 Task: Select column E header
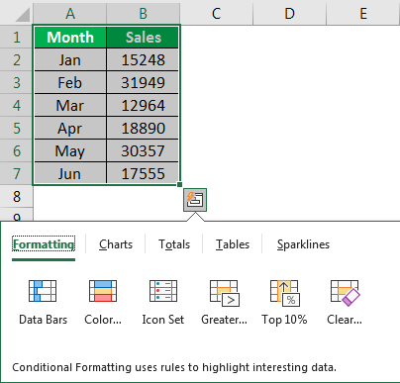363,14
